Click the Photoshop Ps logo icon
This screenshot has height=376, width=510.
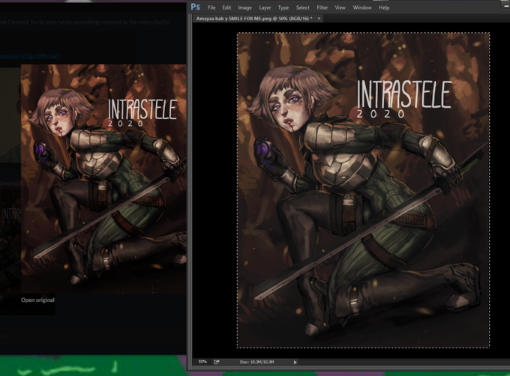pyautogui.click(x=195, y=7)
